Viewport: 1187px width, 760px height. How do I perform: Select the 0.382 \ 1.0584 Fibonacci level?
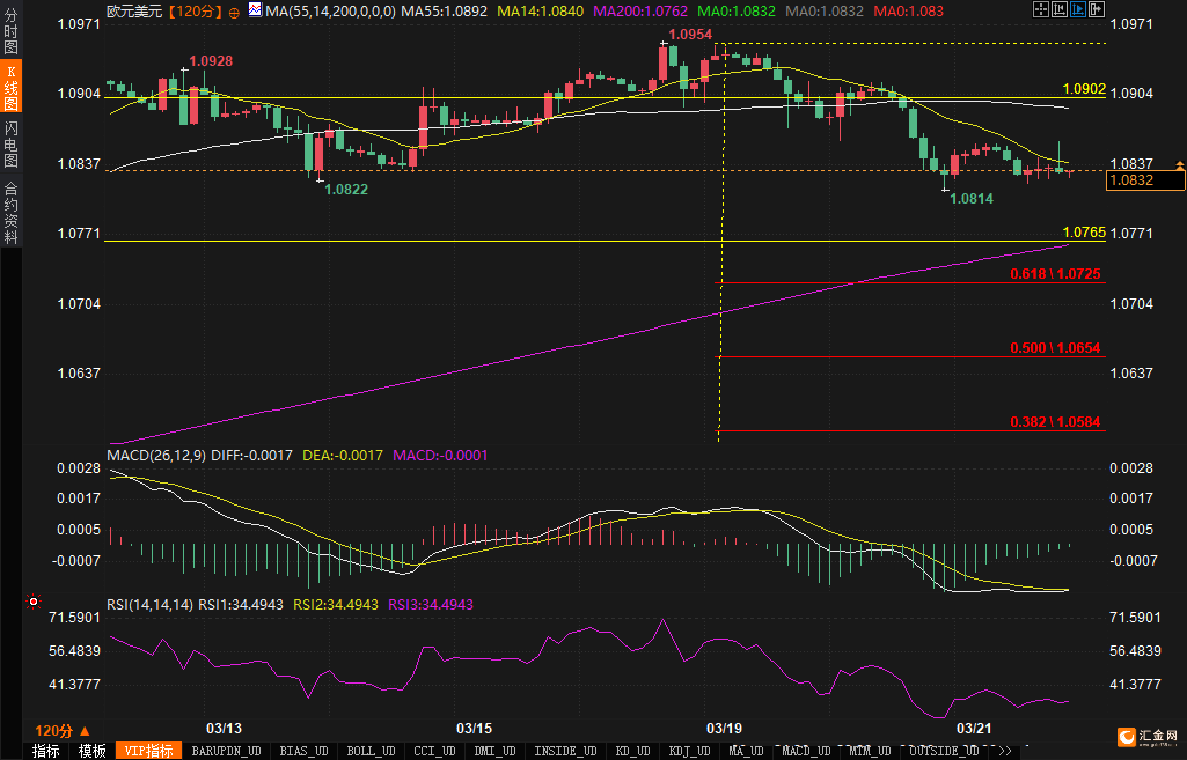(1055, 422)
